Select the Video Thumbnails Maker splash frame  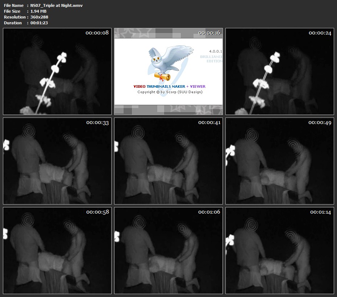168,71
